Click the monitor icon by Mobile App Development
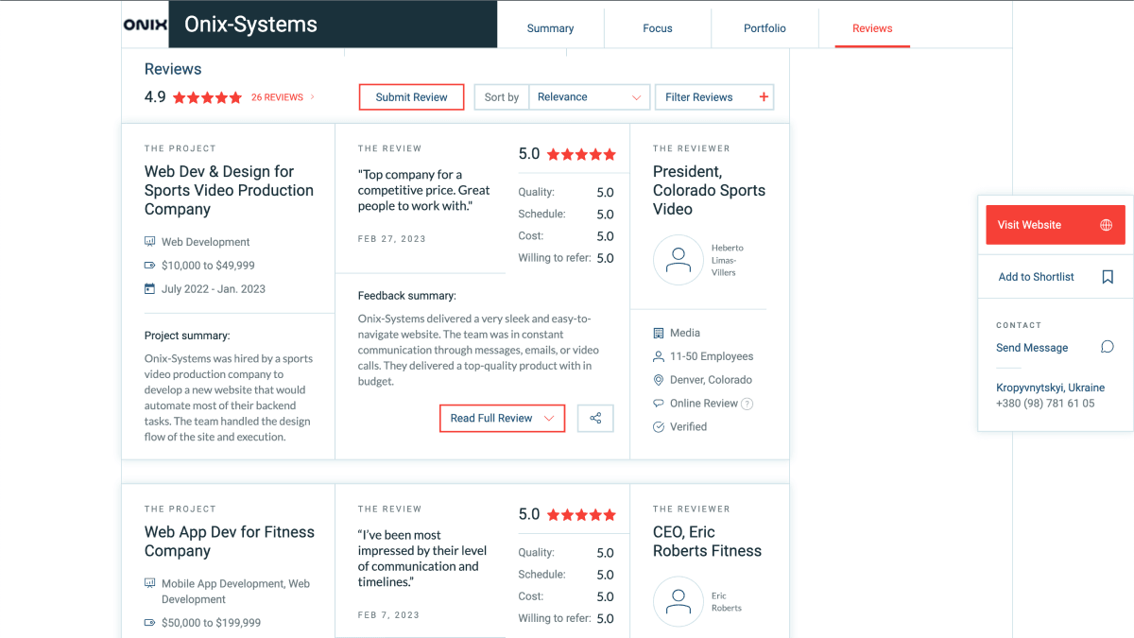This screenshot has height=638, width=1134. (x=149, y=583)
